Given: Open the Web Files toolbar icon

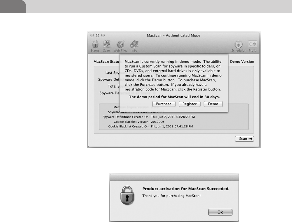Looking at the screenshot, I should click(121, 46).
